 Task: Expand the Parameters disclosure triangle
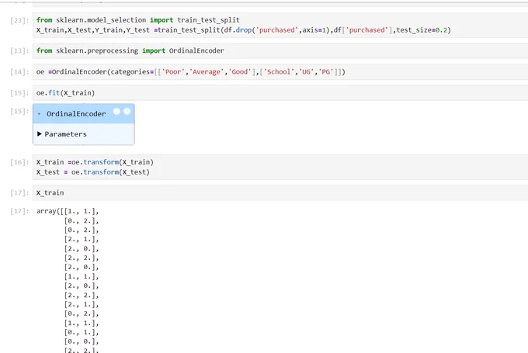40,134
